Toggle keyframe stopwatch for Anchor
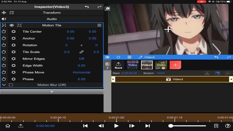 (x=4, y=38)
